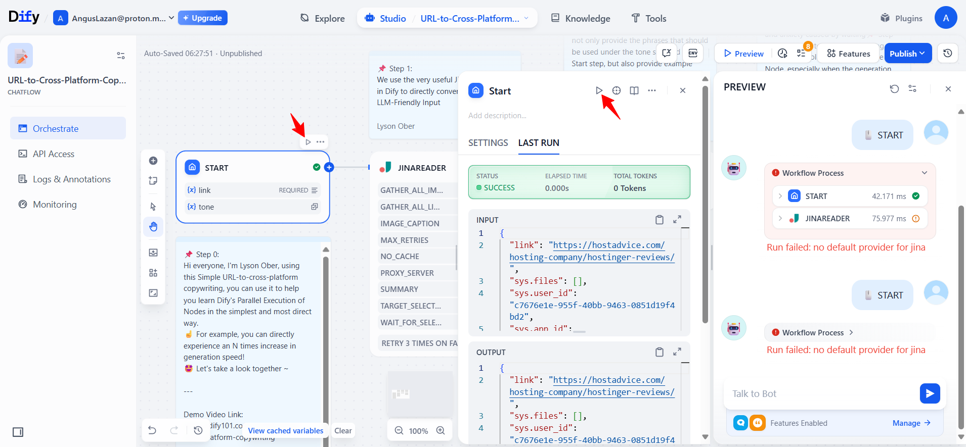Open the Publish dropdown
Image resolution: width=966 pixels, height=447 pixels.
pos(908,54)
